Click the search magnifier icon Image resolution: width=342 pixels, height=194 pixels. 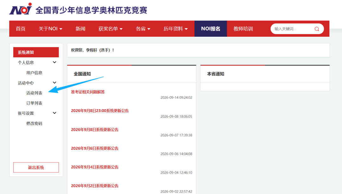pyautogui.click(x=317, y=29)
